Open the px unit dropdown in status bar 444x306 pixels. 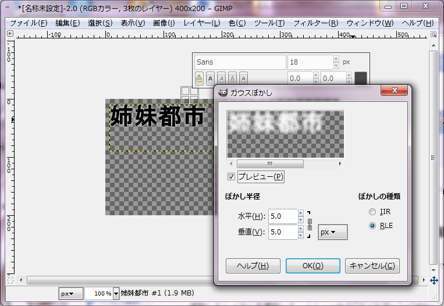click(70, 294)
